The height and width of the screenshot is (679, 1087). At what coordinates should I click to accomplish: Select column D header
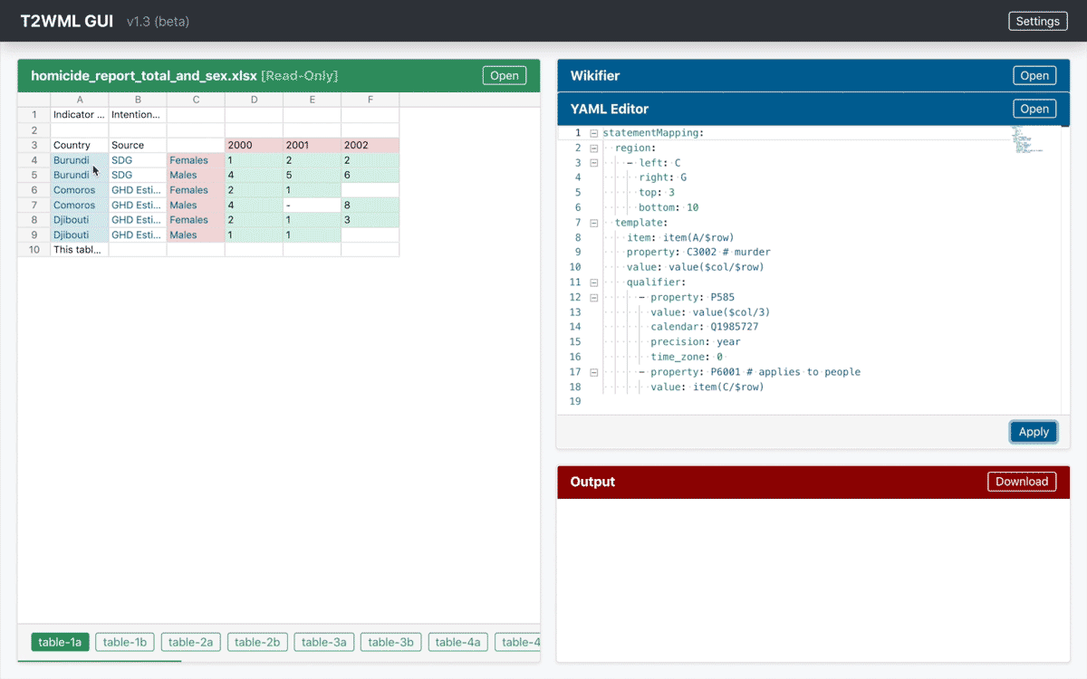[x=254, y=100]
